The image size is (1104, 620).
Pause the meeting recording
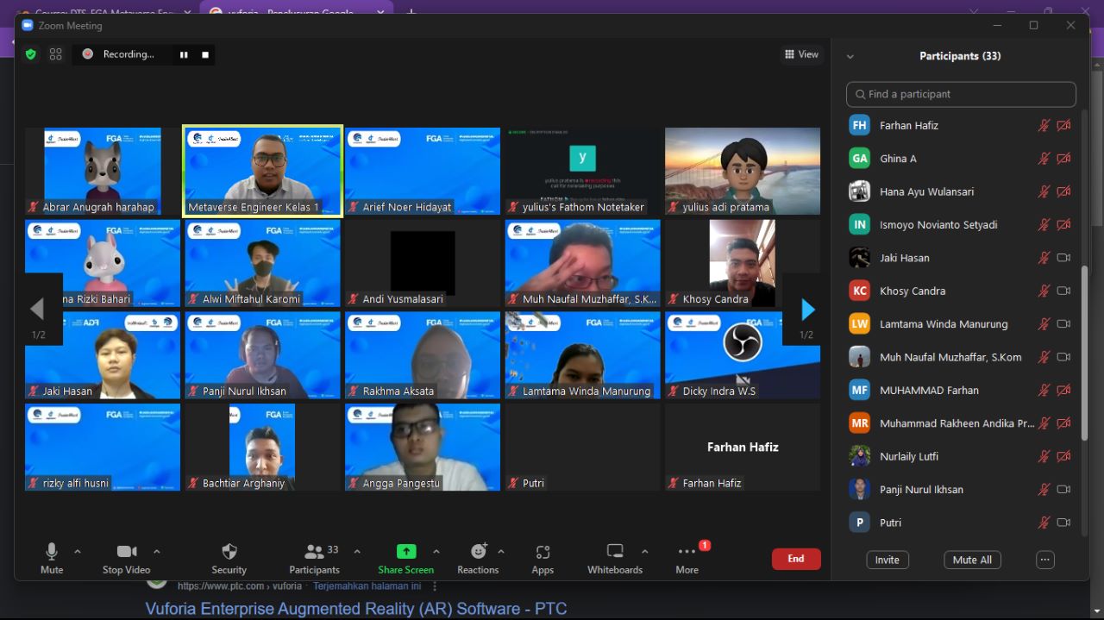(x=184, y=54)
